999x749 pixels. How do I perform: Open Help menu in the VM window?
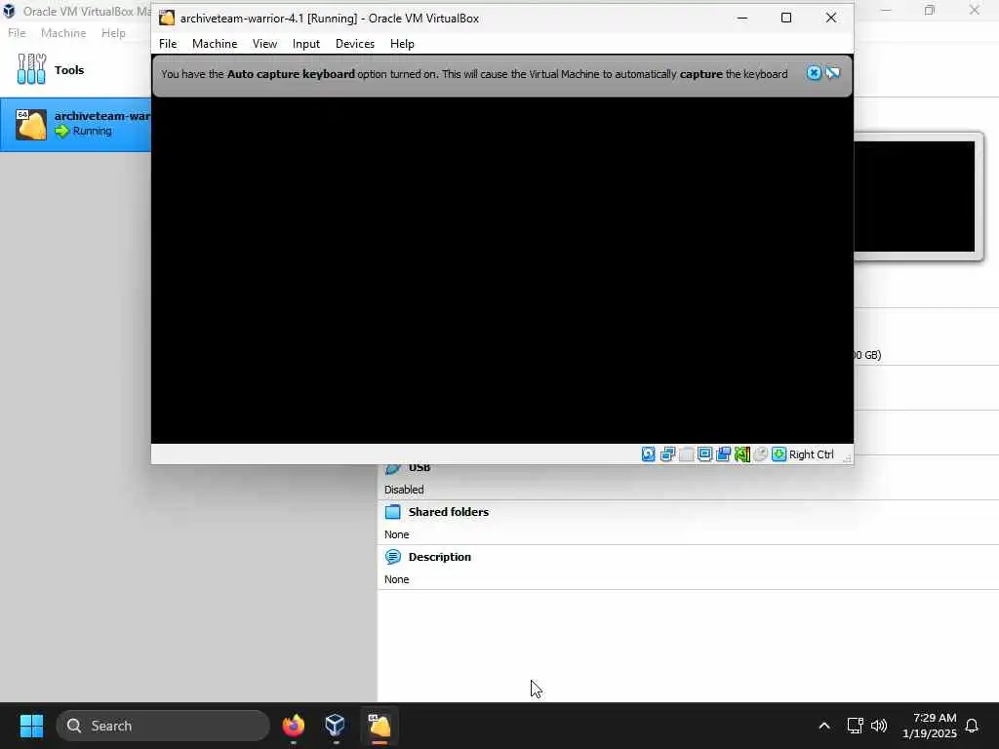(x=402, y=43)
